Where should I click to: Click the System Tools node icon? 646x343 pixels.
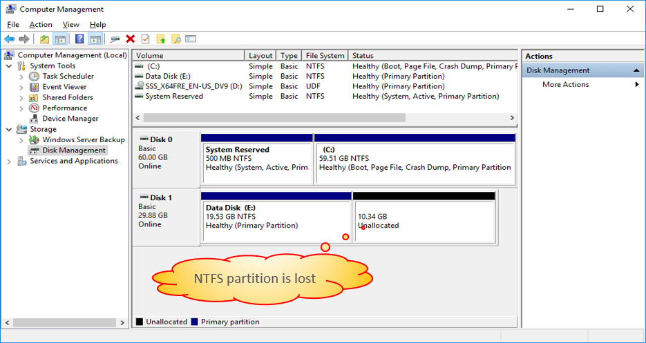[x=22, y=66]
